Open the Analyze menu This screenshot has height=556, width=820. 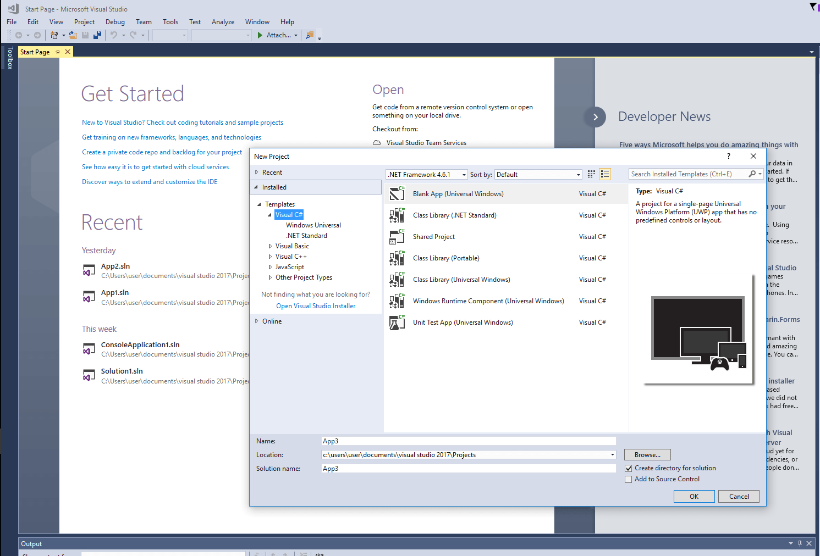[x=223, y=22]
